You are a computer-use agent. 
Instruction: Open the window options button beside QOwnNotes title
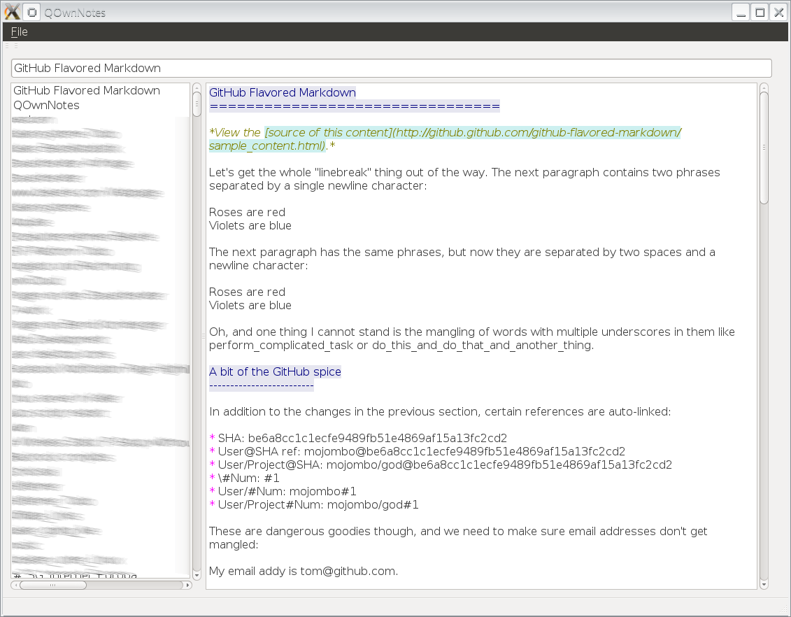click(31, 12)
